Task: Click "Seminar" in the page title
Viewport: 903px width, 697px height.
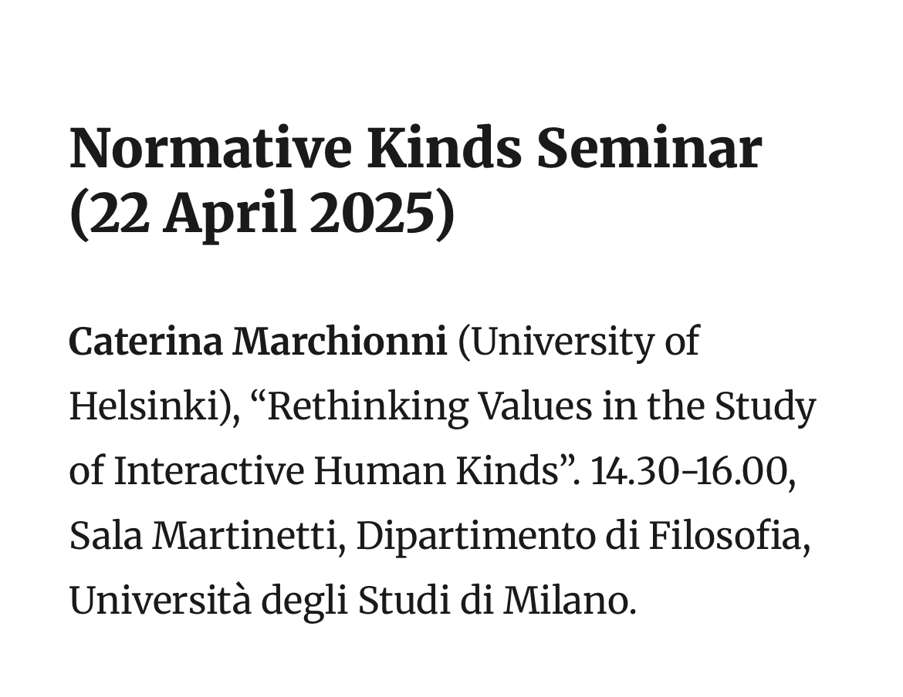Action: coord(649,150)
